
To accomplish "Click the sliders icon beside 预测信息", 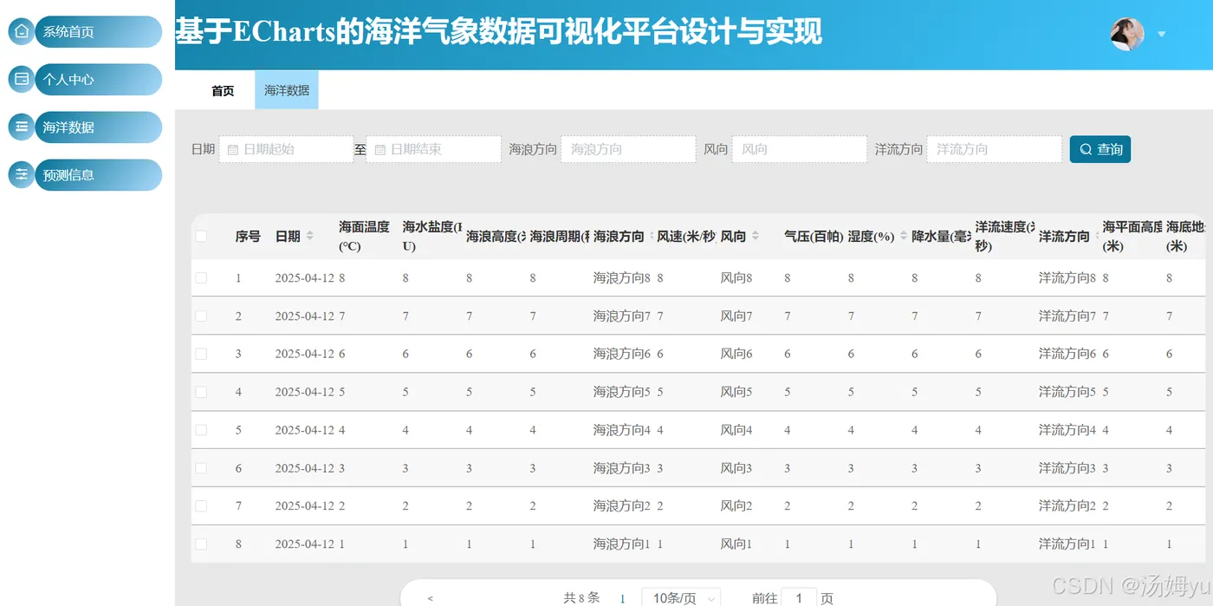I will point(22,174).
